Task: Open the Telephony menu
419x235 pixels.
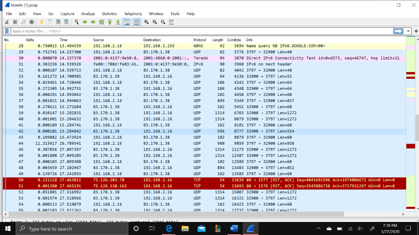Action: click(x=133, y=13)
